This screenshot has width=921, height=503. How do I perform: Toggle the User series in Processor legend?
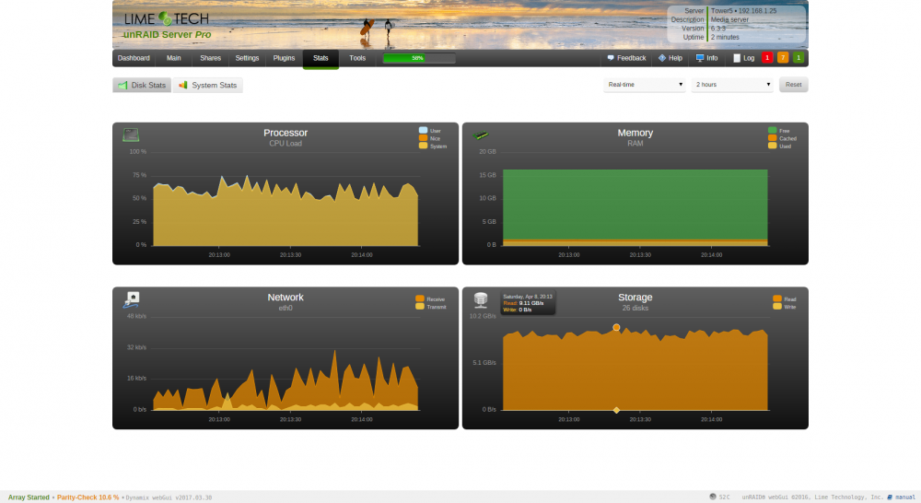coord(430,131)
